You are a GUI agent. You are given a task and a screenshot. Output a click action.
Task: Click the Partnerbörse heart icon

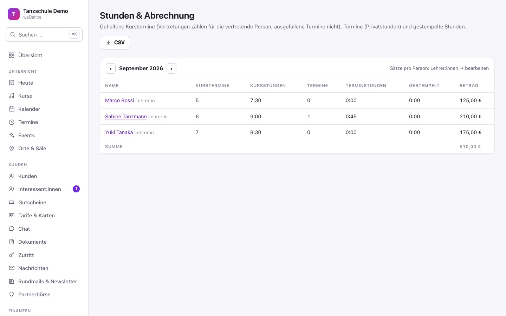[12, 295]
